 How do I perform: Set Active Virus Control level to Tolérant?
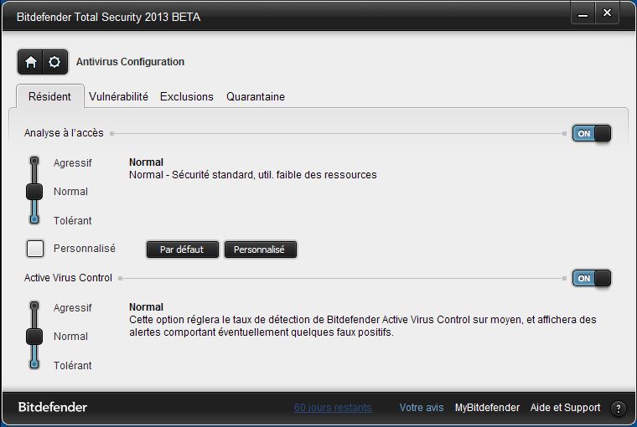pyautogui.click(x=73, y=365)
